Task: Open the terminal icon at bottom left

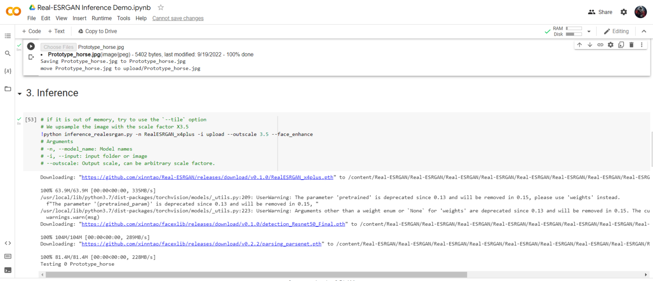Action: click(8, 270)
